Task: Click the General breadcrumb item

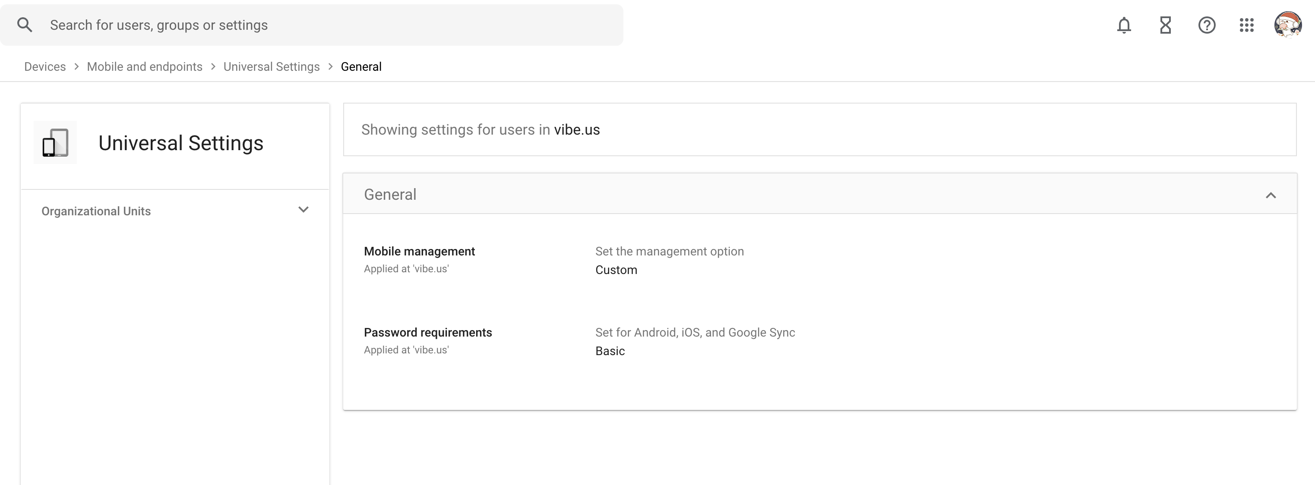Action: [361, 67]
